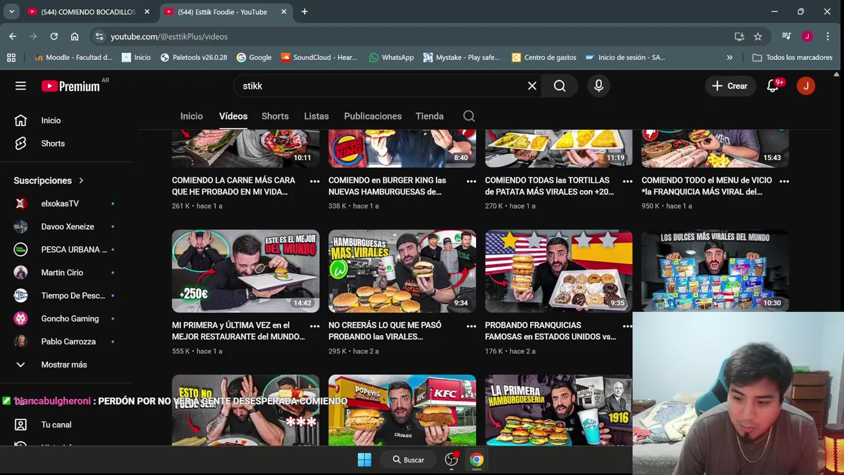The height and width of the screenshot is (475, 844).
Task: Click Buscar in the taskbar
Action: click(x=409, y=460)
